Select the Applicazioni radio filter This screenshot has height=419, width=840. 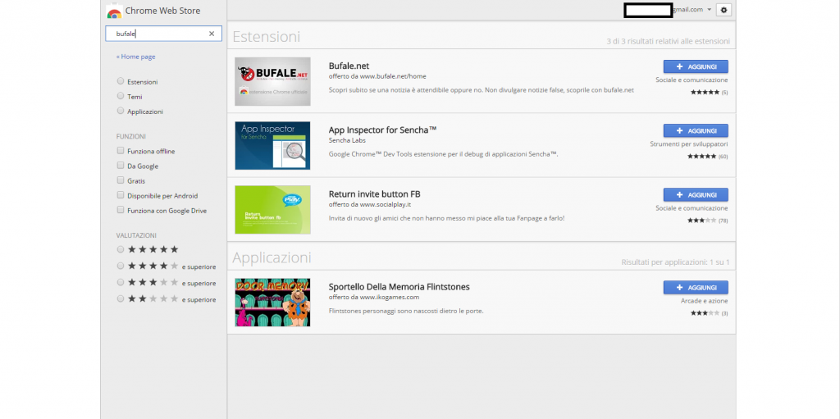[x=121, y=111]
